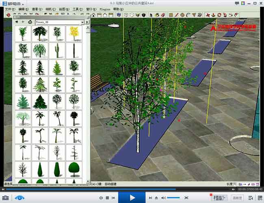Select the Line pencil tool
Screen dimensions: 264x203
(177, 15)
